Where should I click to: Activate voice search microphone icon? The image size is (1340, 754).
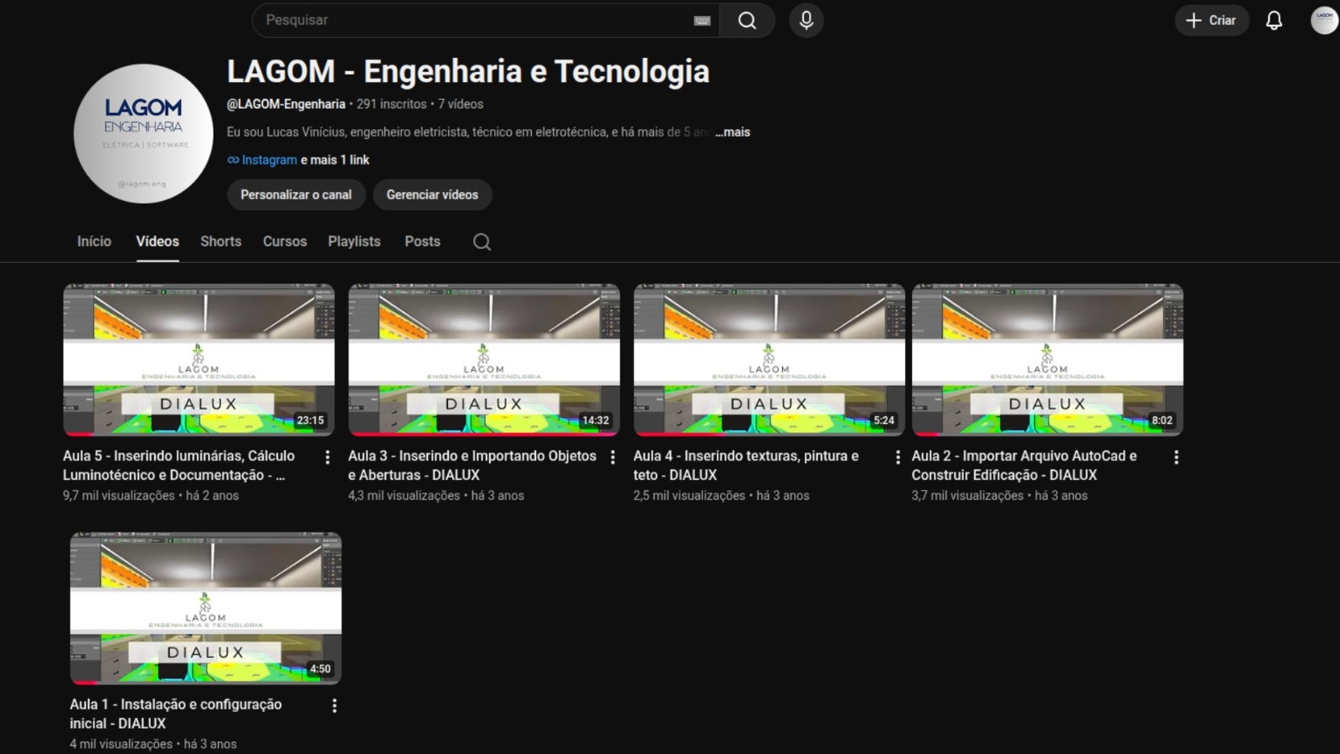click(807, 20)
